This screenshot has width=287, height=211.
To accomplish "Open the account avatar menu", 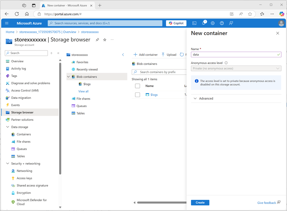I will [281, 23].
